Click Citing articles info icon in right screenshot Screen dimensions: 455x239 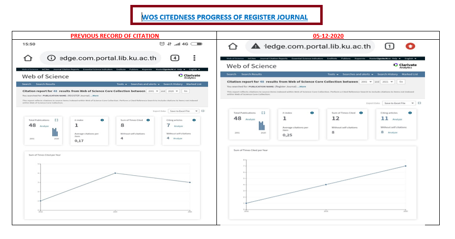[410, 113]
